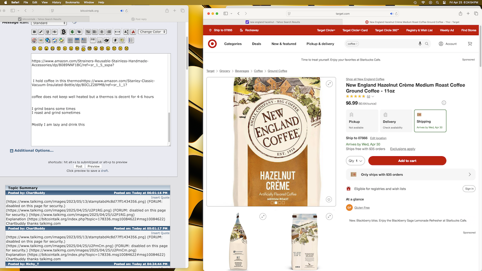
Task: Open Deals on Target navigation
Action: coord(257,44)
